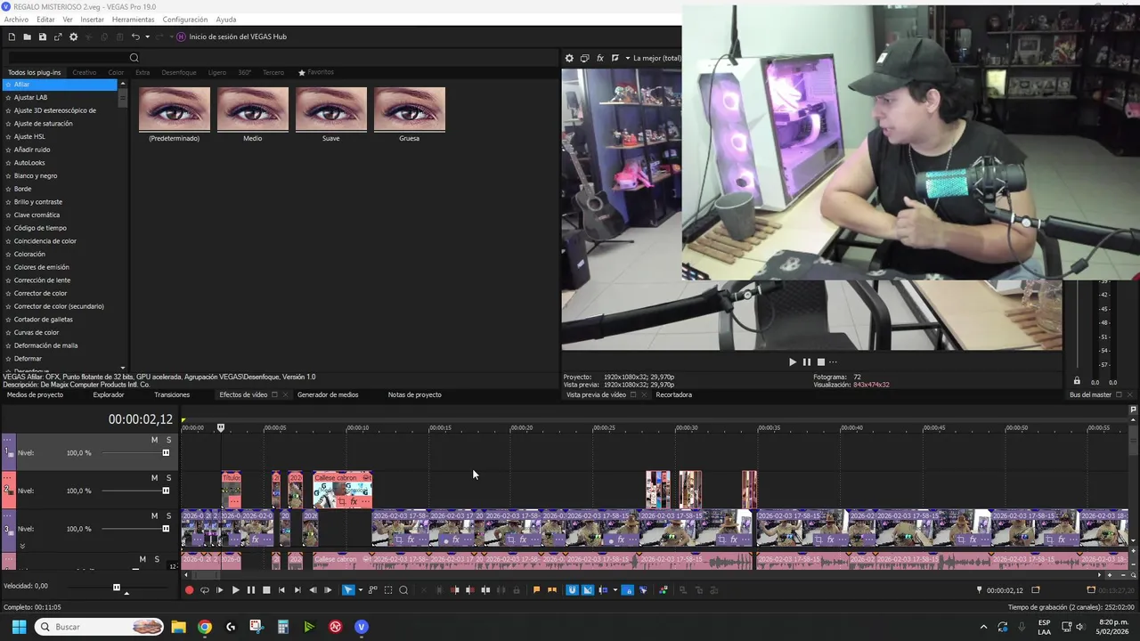Click Play from start in transport bar
Image resolution: width=1140 pixels, height=641 pixels.
(219, 589)
